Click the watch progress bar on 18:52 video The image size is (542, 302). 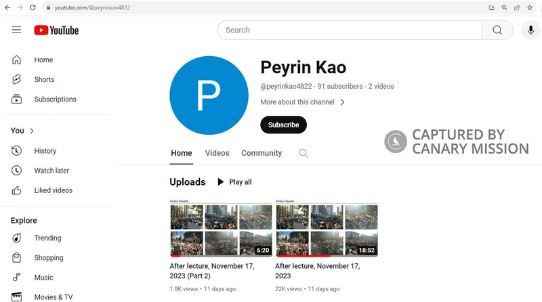[x=327, y=256]
